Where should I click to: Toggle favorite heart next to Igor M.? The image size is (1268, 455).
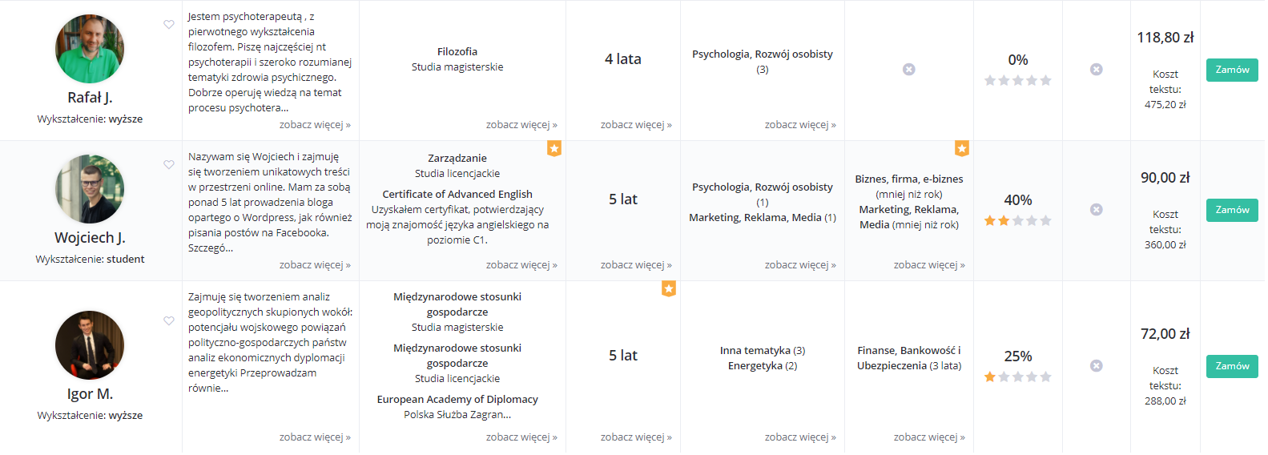tap(169, 321)
